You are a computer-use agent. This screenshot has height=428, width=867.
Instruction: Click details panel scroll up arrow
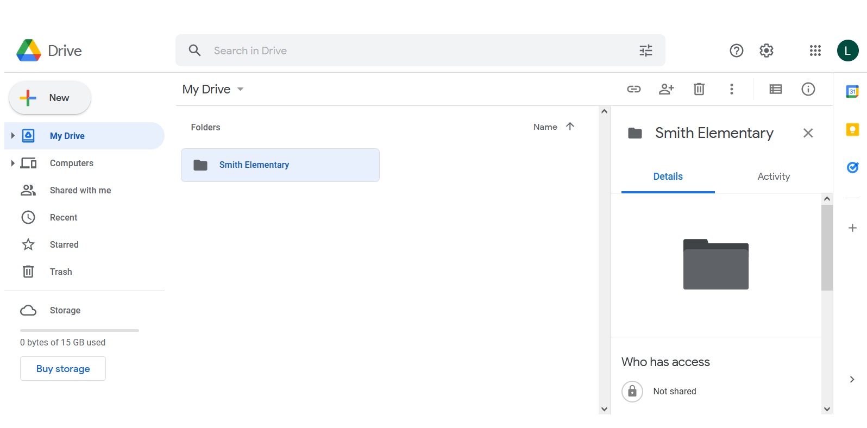click(827, 199)
